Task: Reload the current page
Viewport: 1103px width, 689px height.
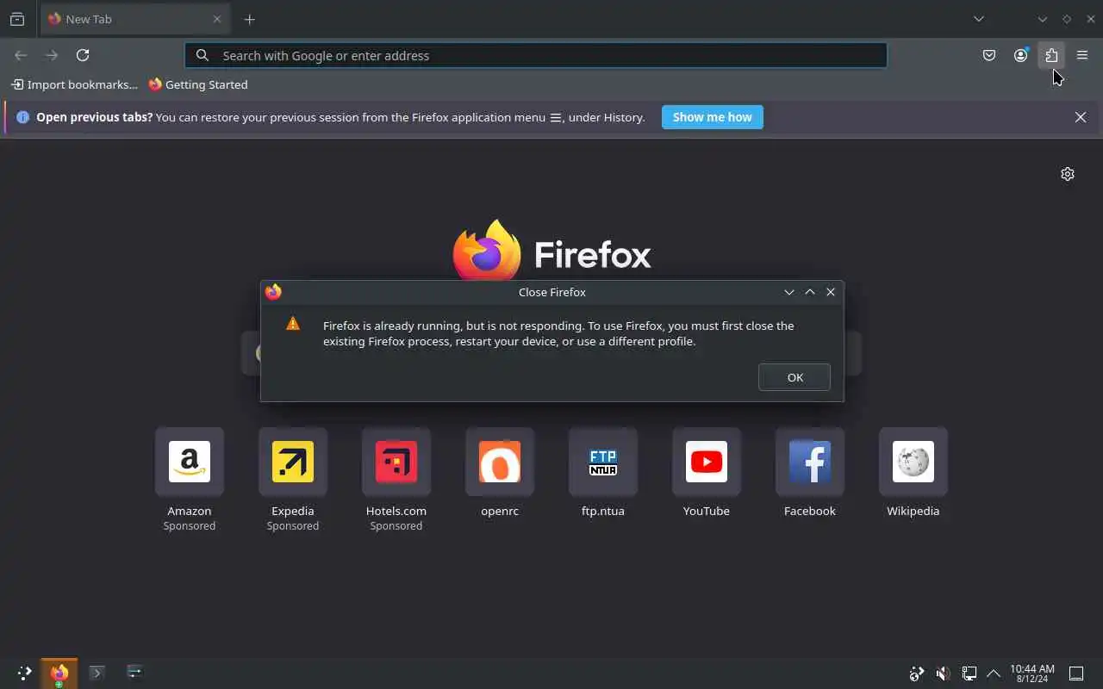Action: (x=83, y=55)
